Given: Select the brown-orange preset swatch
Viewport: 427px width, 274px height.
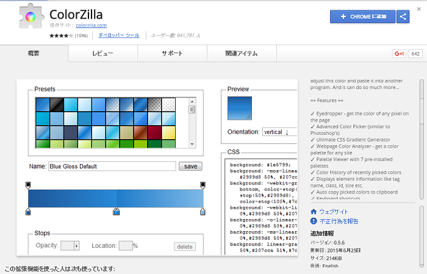Looking at the screenshot, I should tap(140, 132).
